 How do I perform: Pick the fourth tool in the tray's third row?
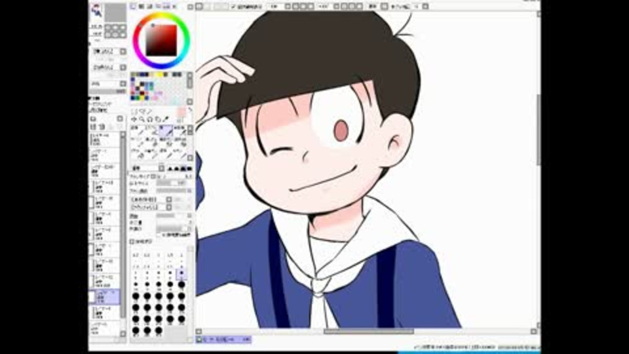point(180,153)
